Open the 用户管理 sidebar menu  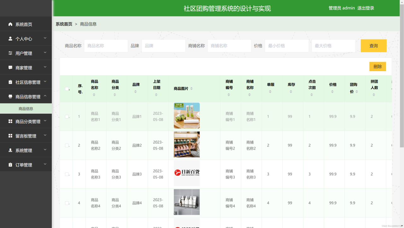(26, 53)
